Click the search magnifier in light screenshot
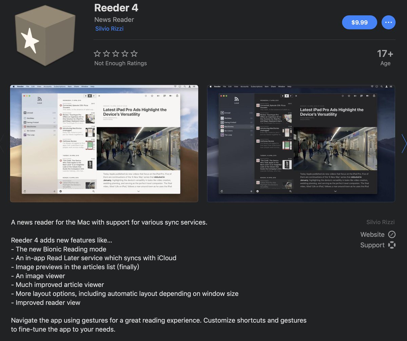This screenshot has height=341, width=407. click(94, 191)
